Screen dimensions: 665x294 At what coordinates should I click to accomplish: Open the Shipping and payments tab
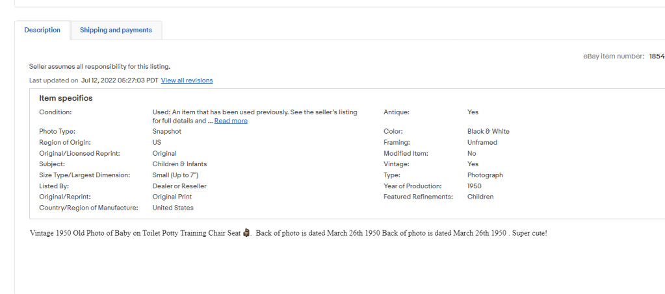(x=116, y=30)
